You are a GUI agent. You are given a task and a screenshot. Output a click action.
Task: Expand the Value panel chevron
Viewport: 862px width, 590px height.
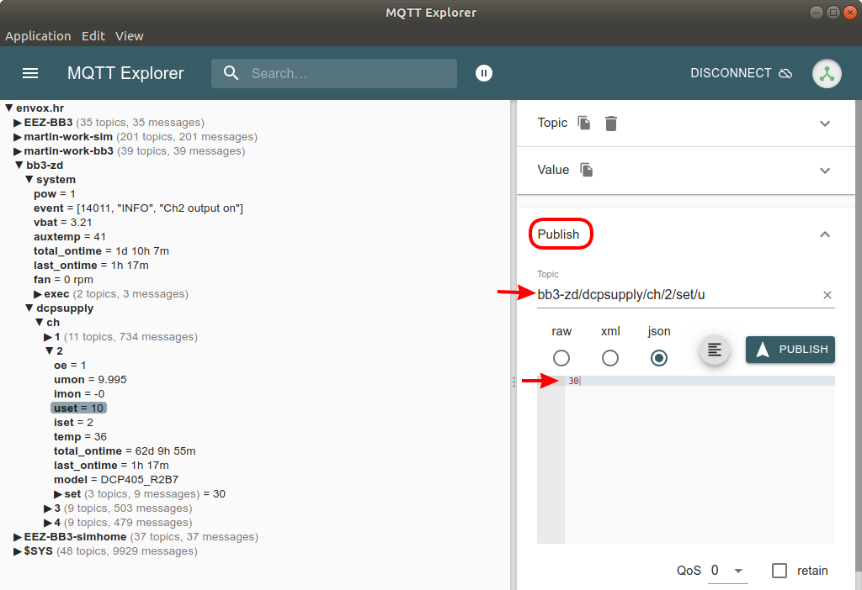(x=825, y=171)
